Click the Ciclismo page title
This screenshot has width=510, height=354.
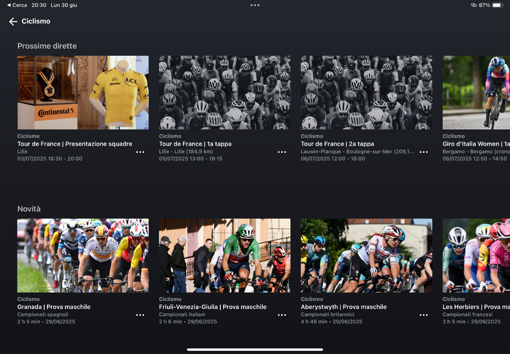click(x=36, y=21)
